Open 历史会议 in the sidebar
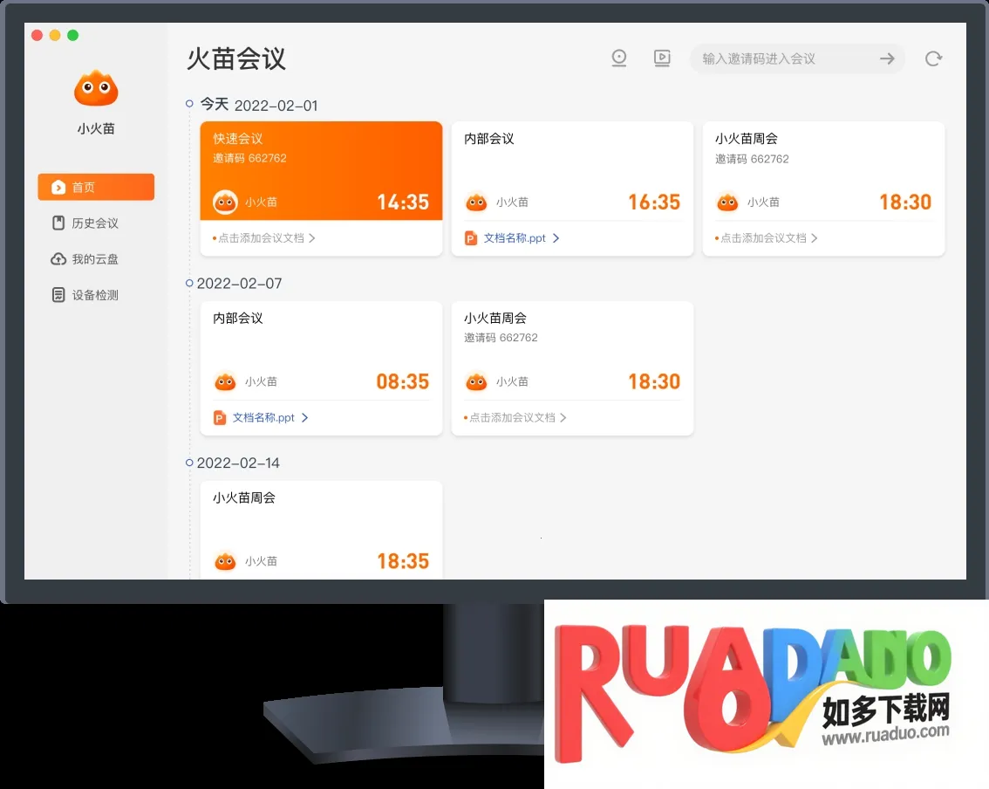This screenshot has width=989, height=789. 95,223
